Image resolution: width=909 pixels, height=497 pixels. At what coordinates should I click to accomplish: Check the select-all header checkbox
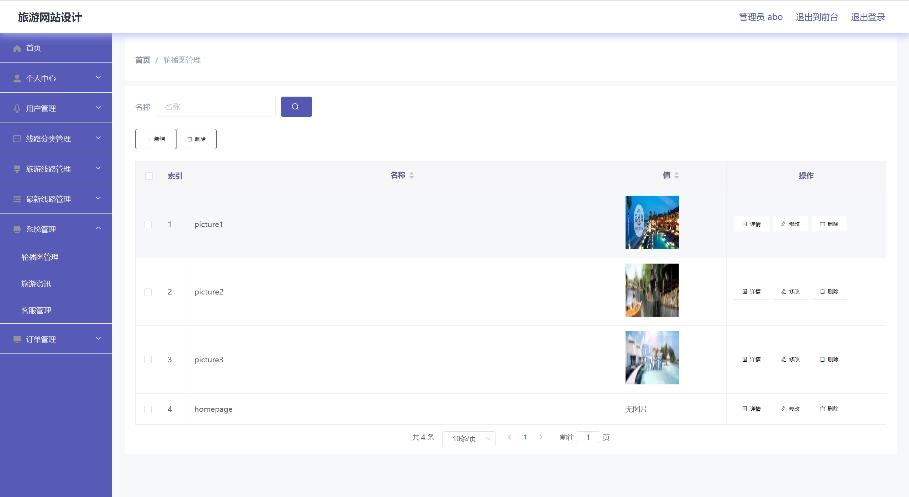click(x=149, y=176)
